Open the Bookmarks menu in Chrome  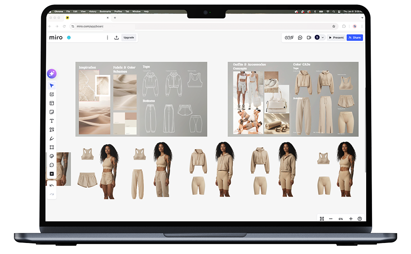coord(105,11)
